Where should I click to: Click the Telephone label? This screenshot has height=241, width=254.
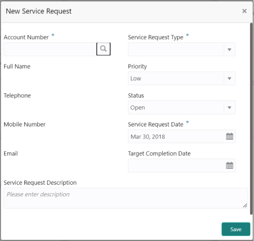[17, 95]
